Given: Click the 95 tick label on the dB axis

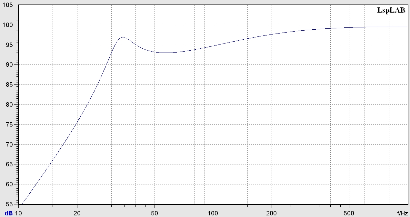Looking at the screenshot, I should (x=10, y=45).
